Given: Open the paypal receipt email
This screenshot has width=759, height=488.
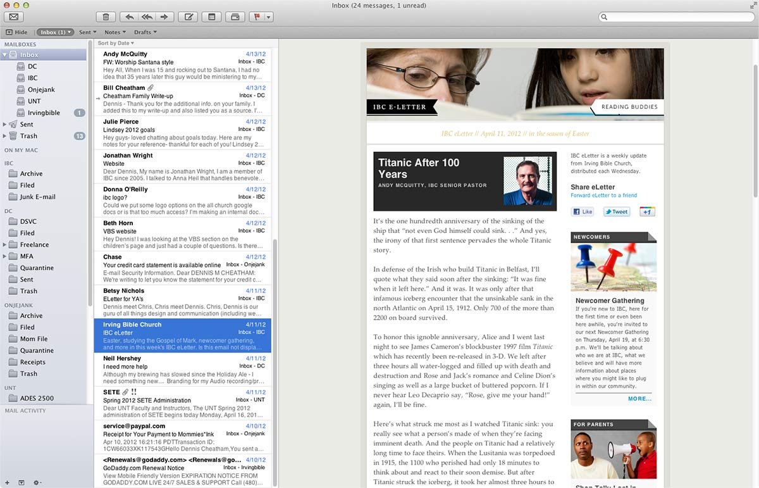Looking at the screenshot, I should click(x=183, y=438).
